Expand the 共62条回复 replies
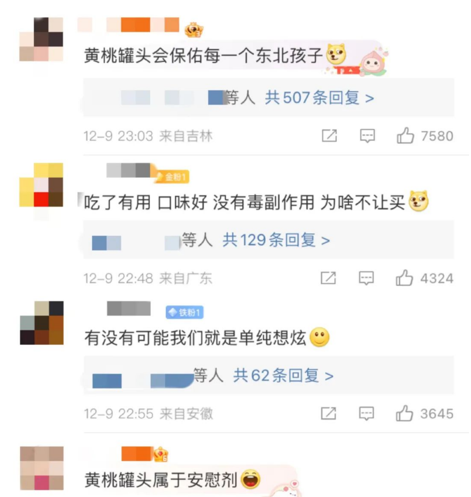The width and height of the screenshot is (471, 497). 283,375
